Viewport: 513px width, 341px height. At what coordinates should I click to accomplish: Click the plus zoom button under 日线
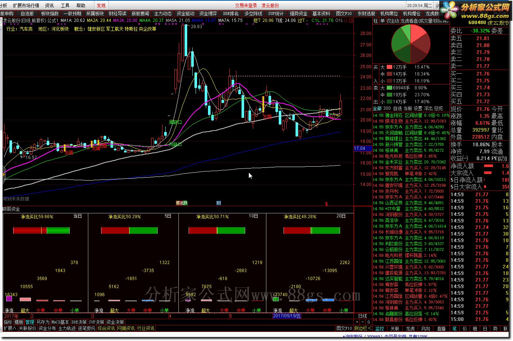click(x=357, y=322)
